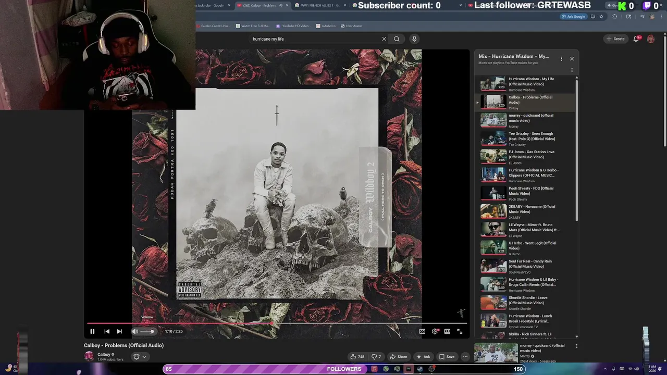Screen dimensions: 667x375
Task: Open the Steam icon in the taskbar
Action: pos(420,369)
